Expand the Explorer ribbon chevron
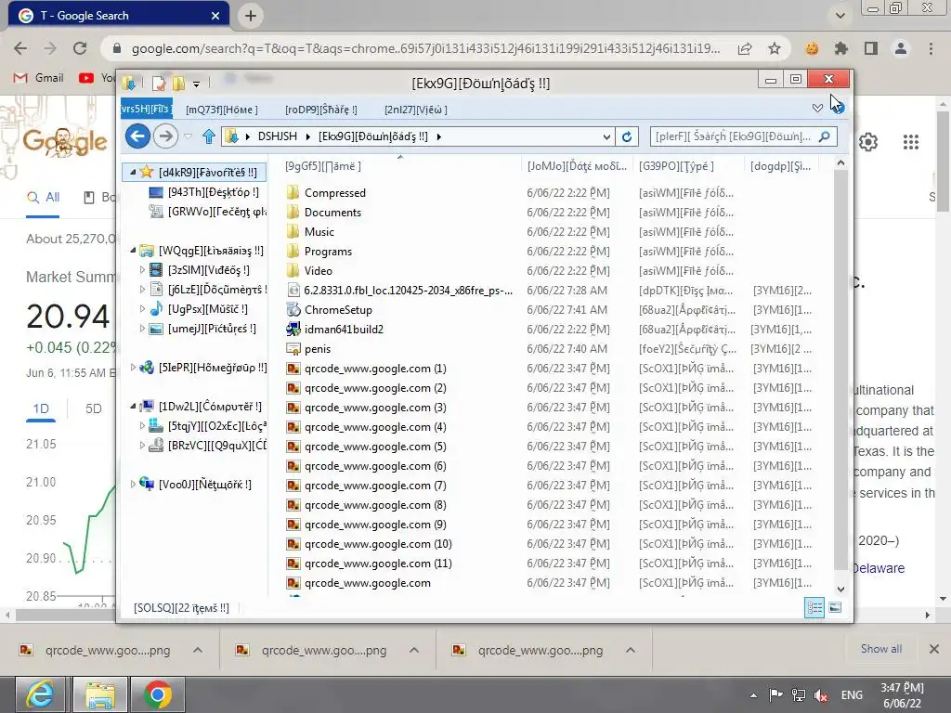 817,108
